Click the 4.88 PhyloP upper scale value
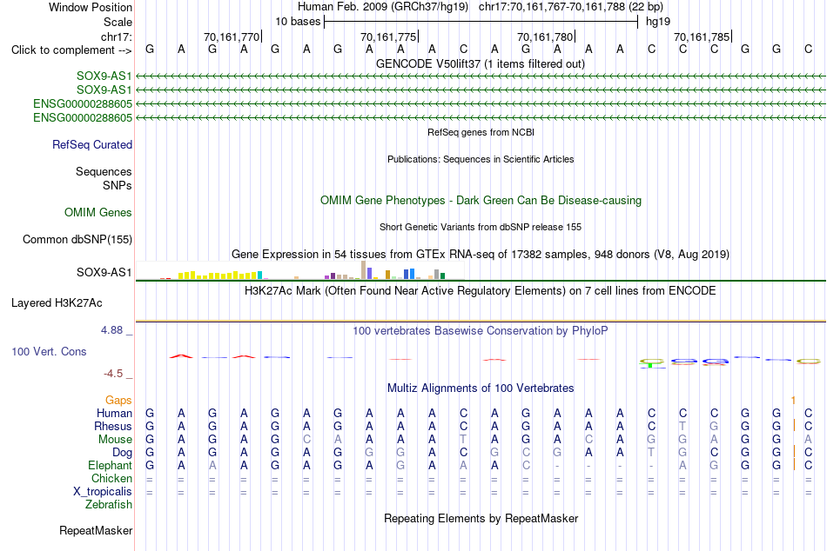The width and height of the screenshot is (827, 551). coord(111,330)
